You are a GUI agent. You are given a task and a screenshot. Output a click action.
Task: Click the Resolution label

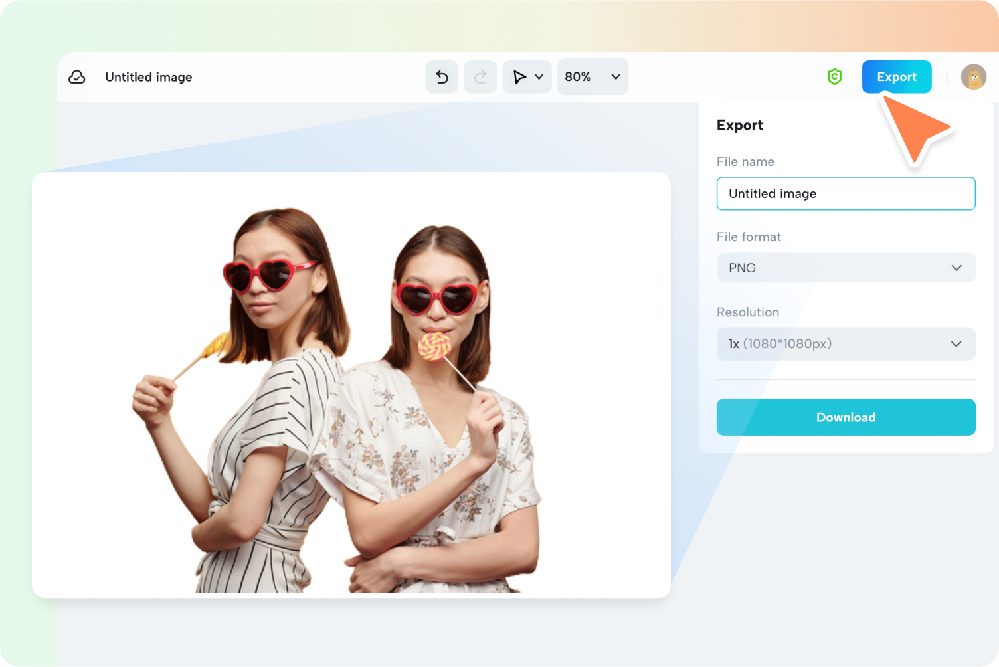point(748,312)
